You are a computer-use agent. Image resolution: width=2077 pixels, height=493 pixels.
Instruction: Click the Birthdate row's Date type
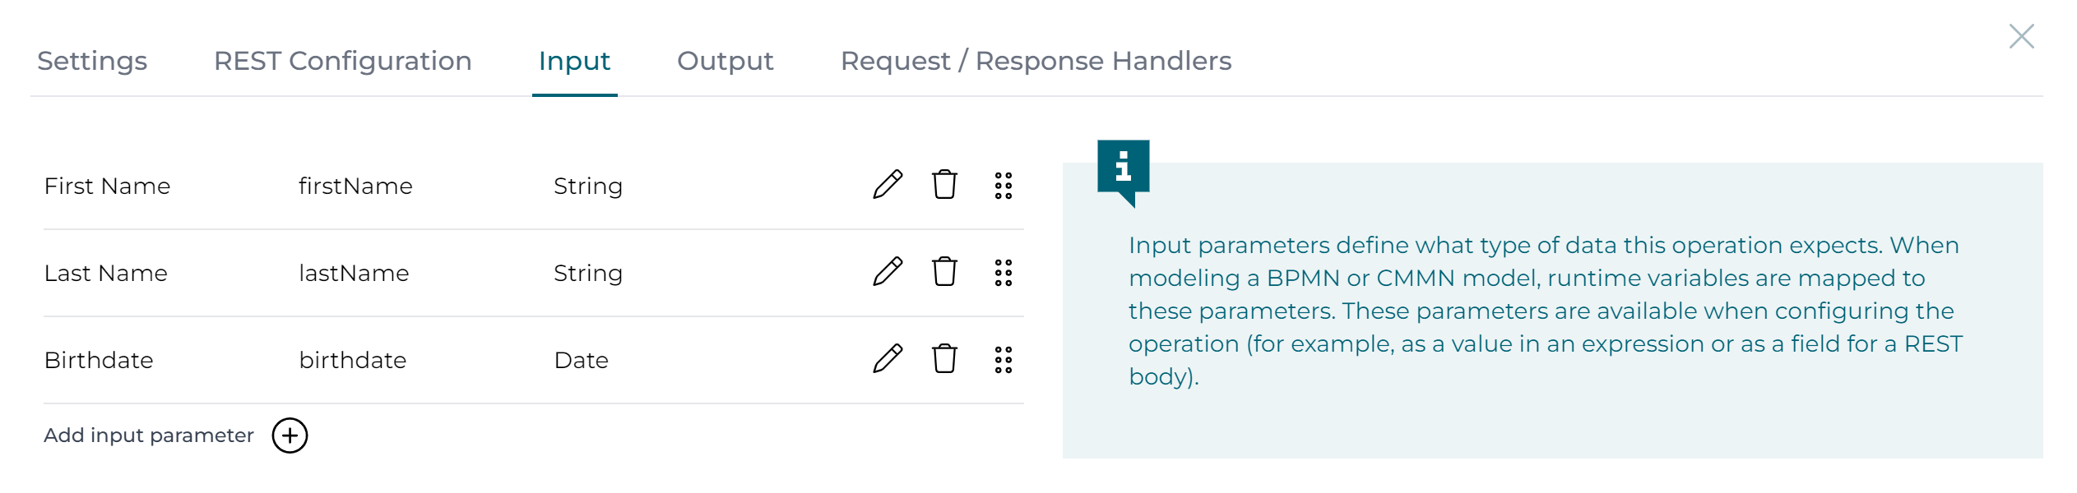coord(581,361)
